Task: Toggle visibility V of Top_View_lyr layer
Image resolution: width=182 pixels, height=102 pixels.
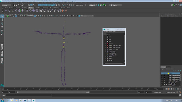Action: 162,83
